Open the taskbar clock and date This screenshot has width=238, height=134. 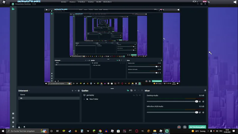click(227, 131)
